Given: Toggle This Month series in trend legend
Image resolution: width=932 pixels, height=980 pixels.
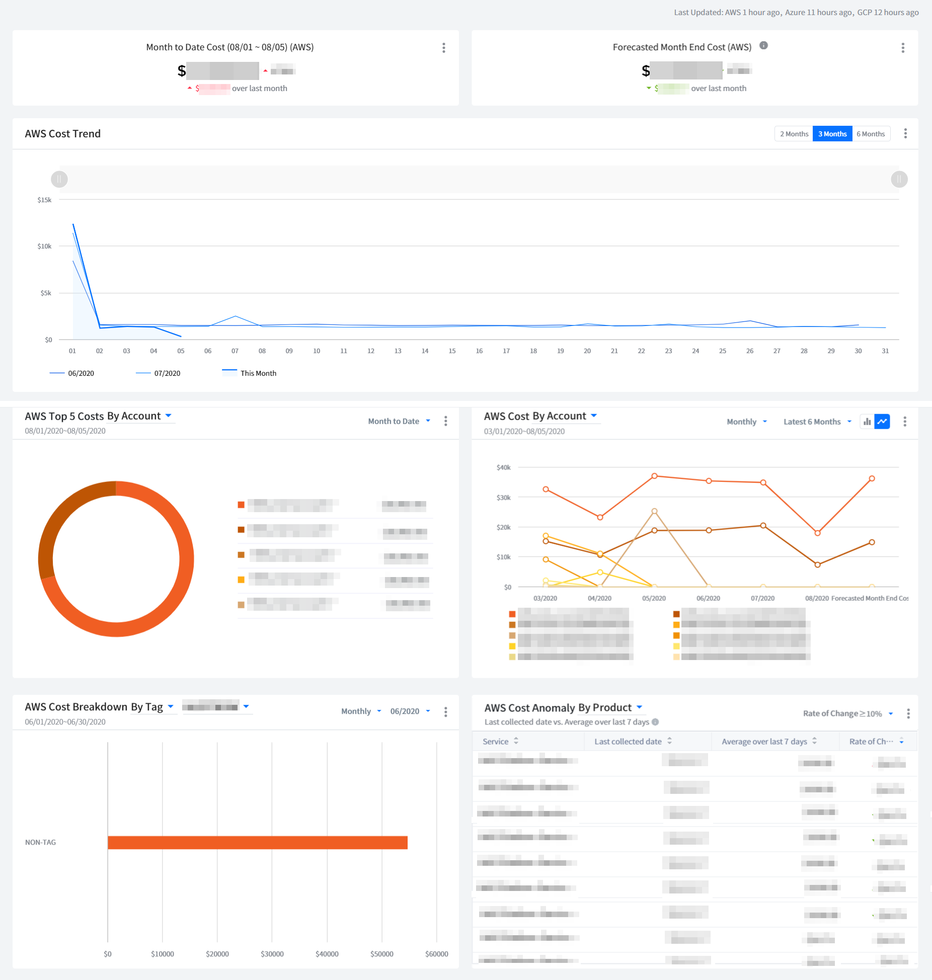Looking at the screenshot, I should 249,373.
